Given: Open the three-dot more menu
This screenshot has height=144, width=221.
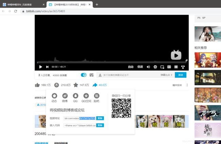Looking at the screenshot, I should (x=187, y=85).
